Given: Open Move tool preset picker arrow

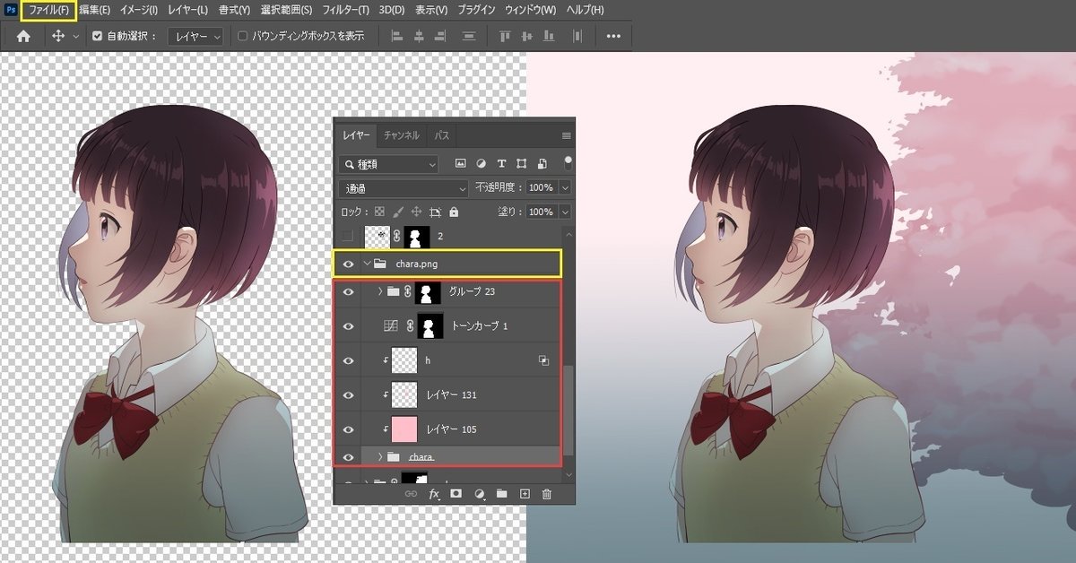Looking at the screenshot, I should [75, 37].
